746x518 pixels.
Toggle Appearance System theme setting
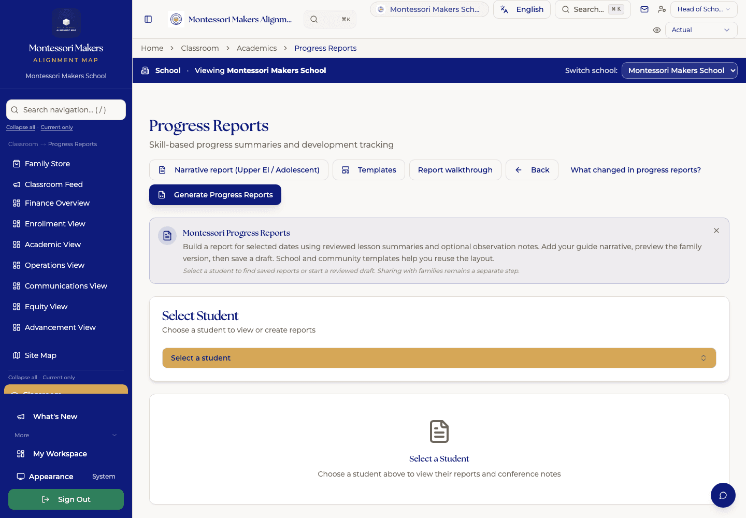(x=104, y=477)
